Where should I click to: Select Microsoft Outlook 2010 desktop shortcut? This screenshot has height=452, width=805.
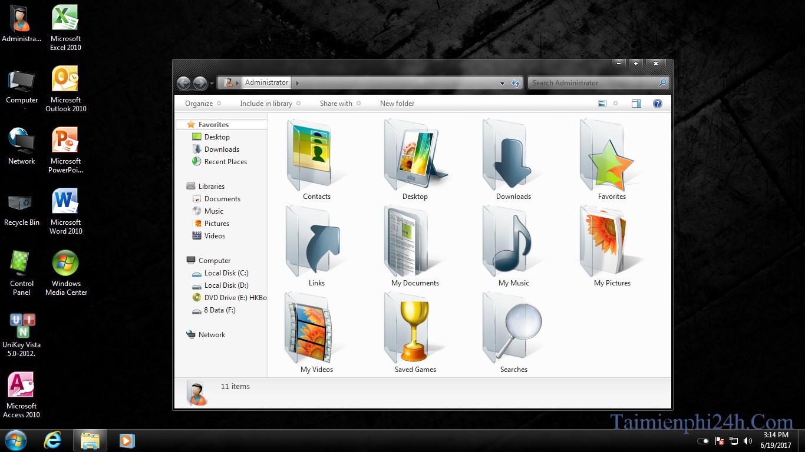[x=65, y=89]
